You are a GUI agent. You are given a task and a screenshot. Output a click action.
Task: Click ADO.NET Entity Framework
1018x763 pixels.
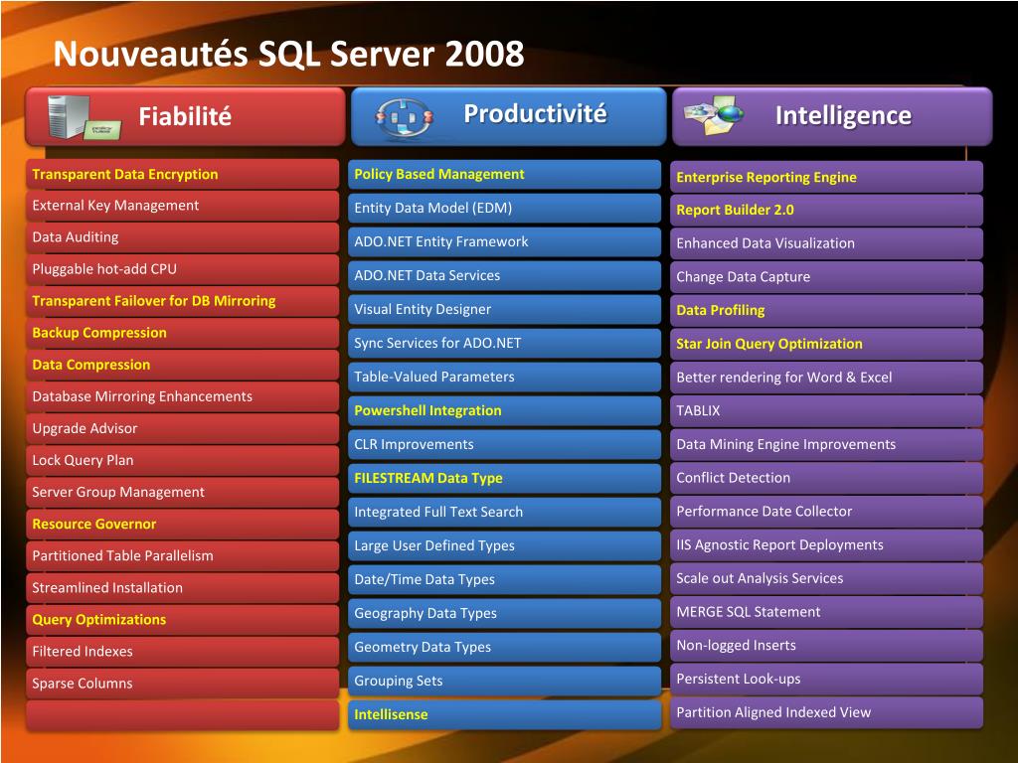[x=504, y=242]
